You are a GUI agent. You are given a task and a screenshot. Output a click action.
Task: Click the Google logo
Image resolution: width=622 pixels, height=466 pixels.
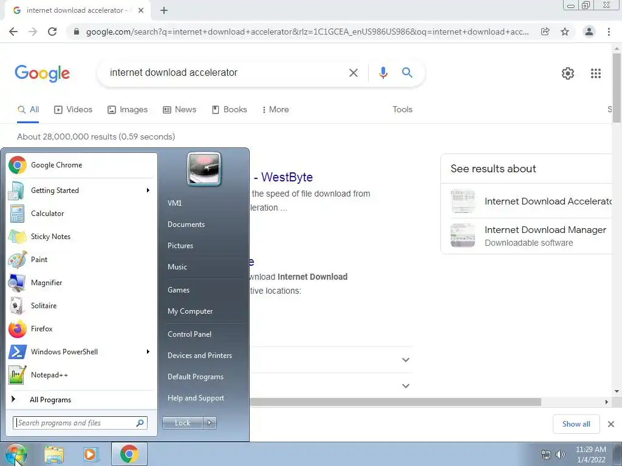(42, 73)
